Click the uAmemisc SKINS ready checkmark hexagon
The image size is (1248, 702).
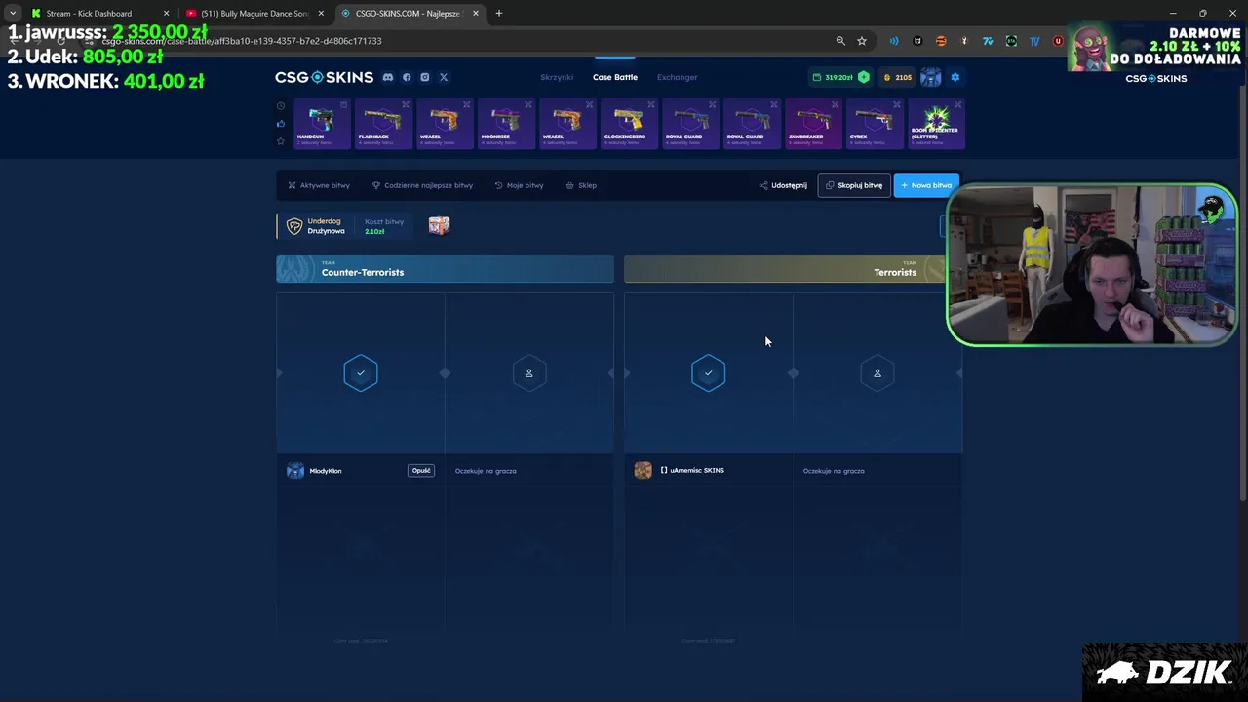[709, 373]
